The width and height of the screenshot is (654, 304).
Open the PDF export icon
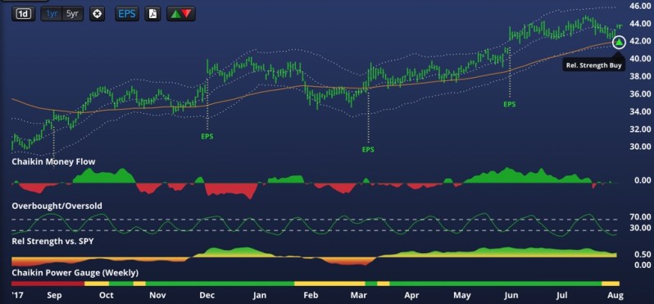(152, 14)
